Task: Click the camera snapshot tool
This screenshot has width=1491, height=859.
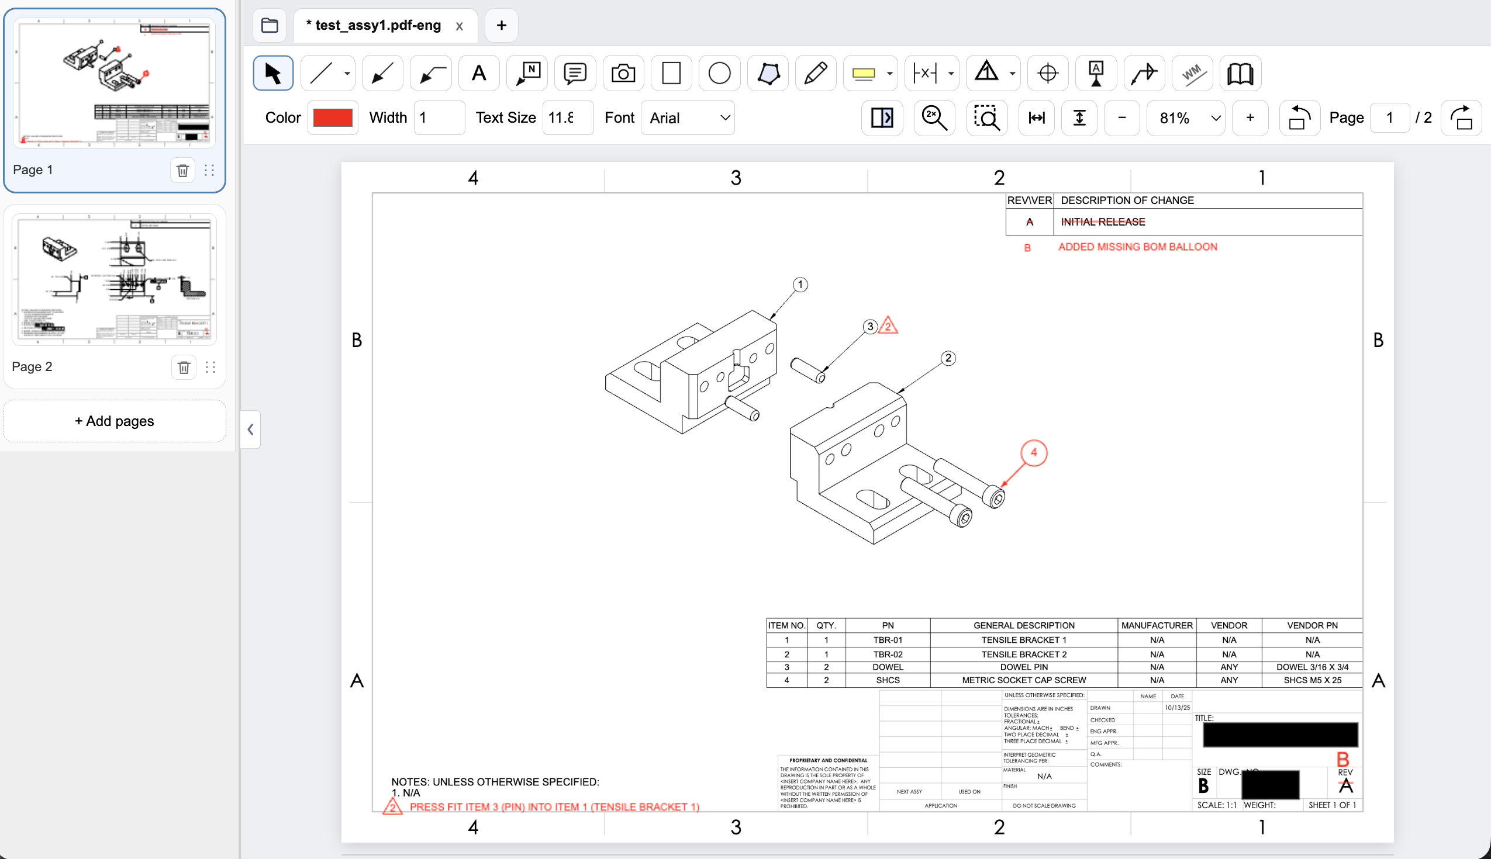Action: click(623, 73)
